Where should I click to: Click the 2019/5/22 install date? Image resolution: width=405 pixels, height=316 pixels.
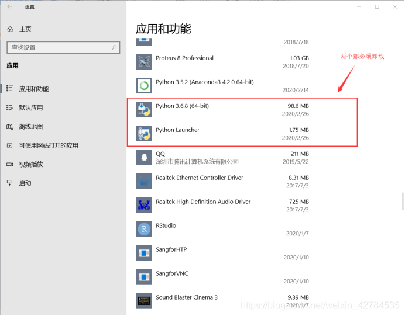point(296,162)
